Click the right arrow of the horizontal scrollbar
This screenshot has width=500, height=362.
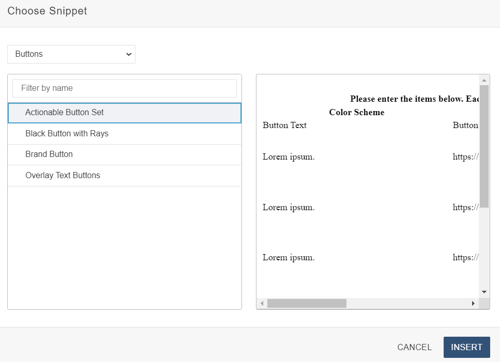pos(474,303)
